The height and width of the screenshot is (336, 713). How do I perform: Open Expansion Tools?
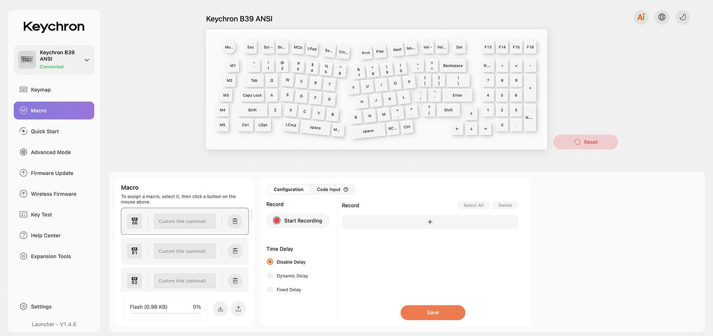(54, 256)
